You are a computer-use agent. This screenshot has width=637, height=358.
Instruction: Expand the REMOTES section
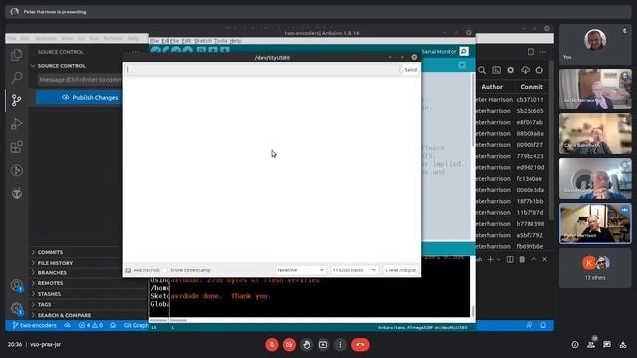pyautogui.click(x=50, y=283)
